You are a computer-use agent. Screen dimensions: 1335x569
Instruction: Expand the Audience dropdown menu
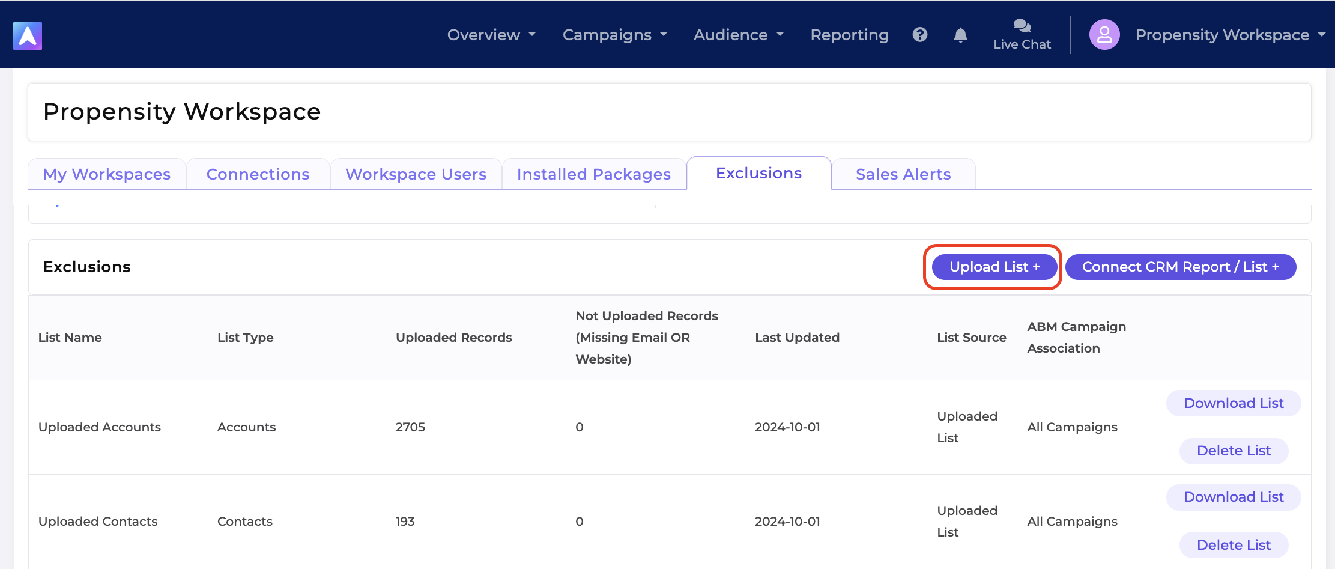[x=739, y=35]
